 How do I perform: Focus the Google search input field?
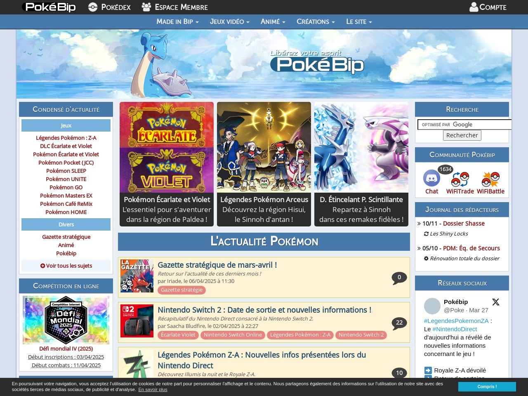pos(464,125)
